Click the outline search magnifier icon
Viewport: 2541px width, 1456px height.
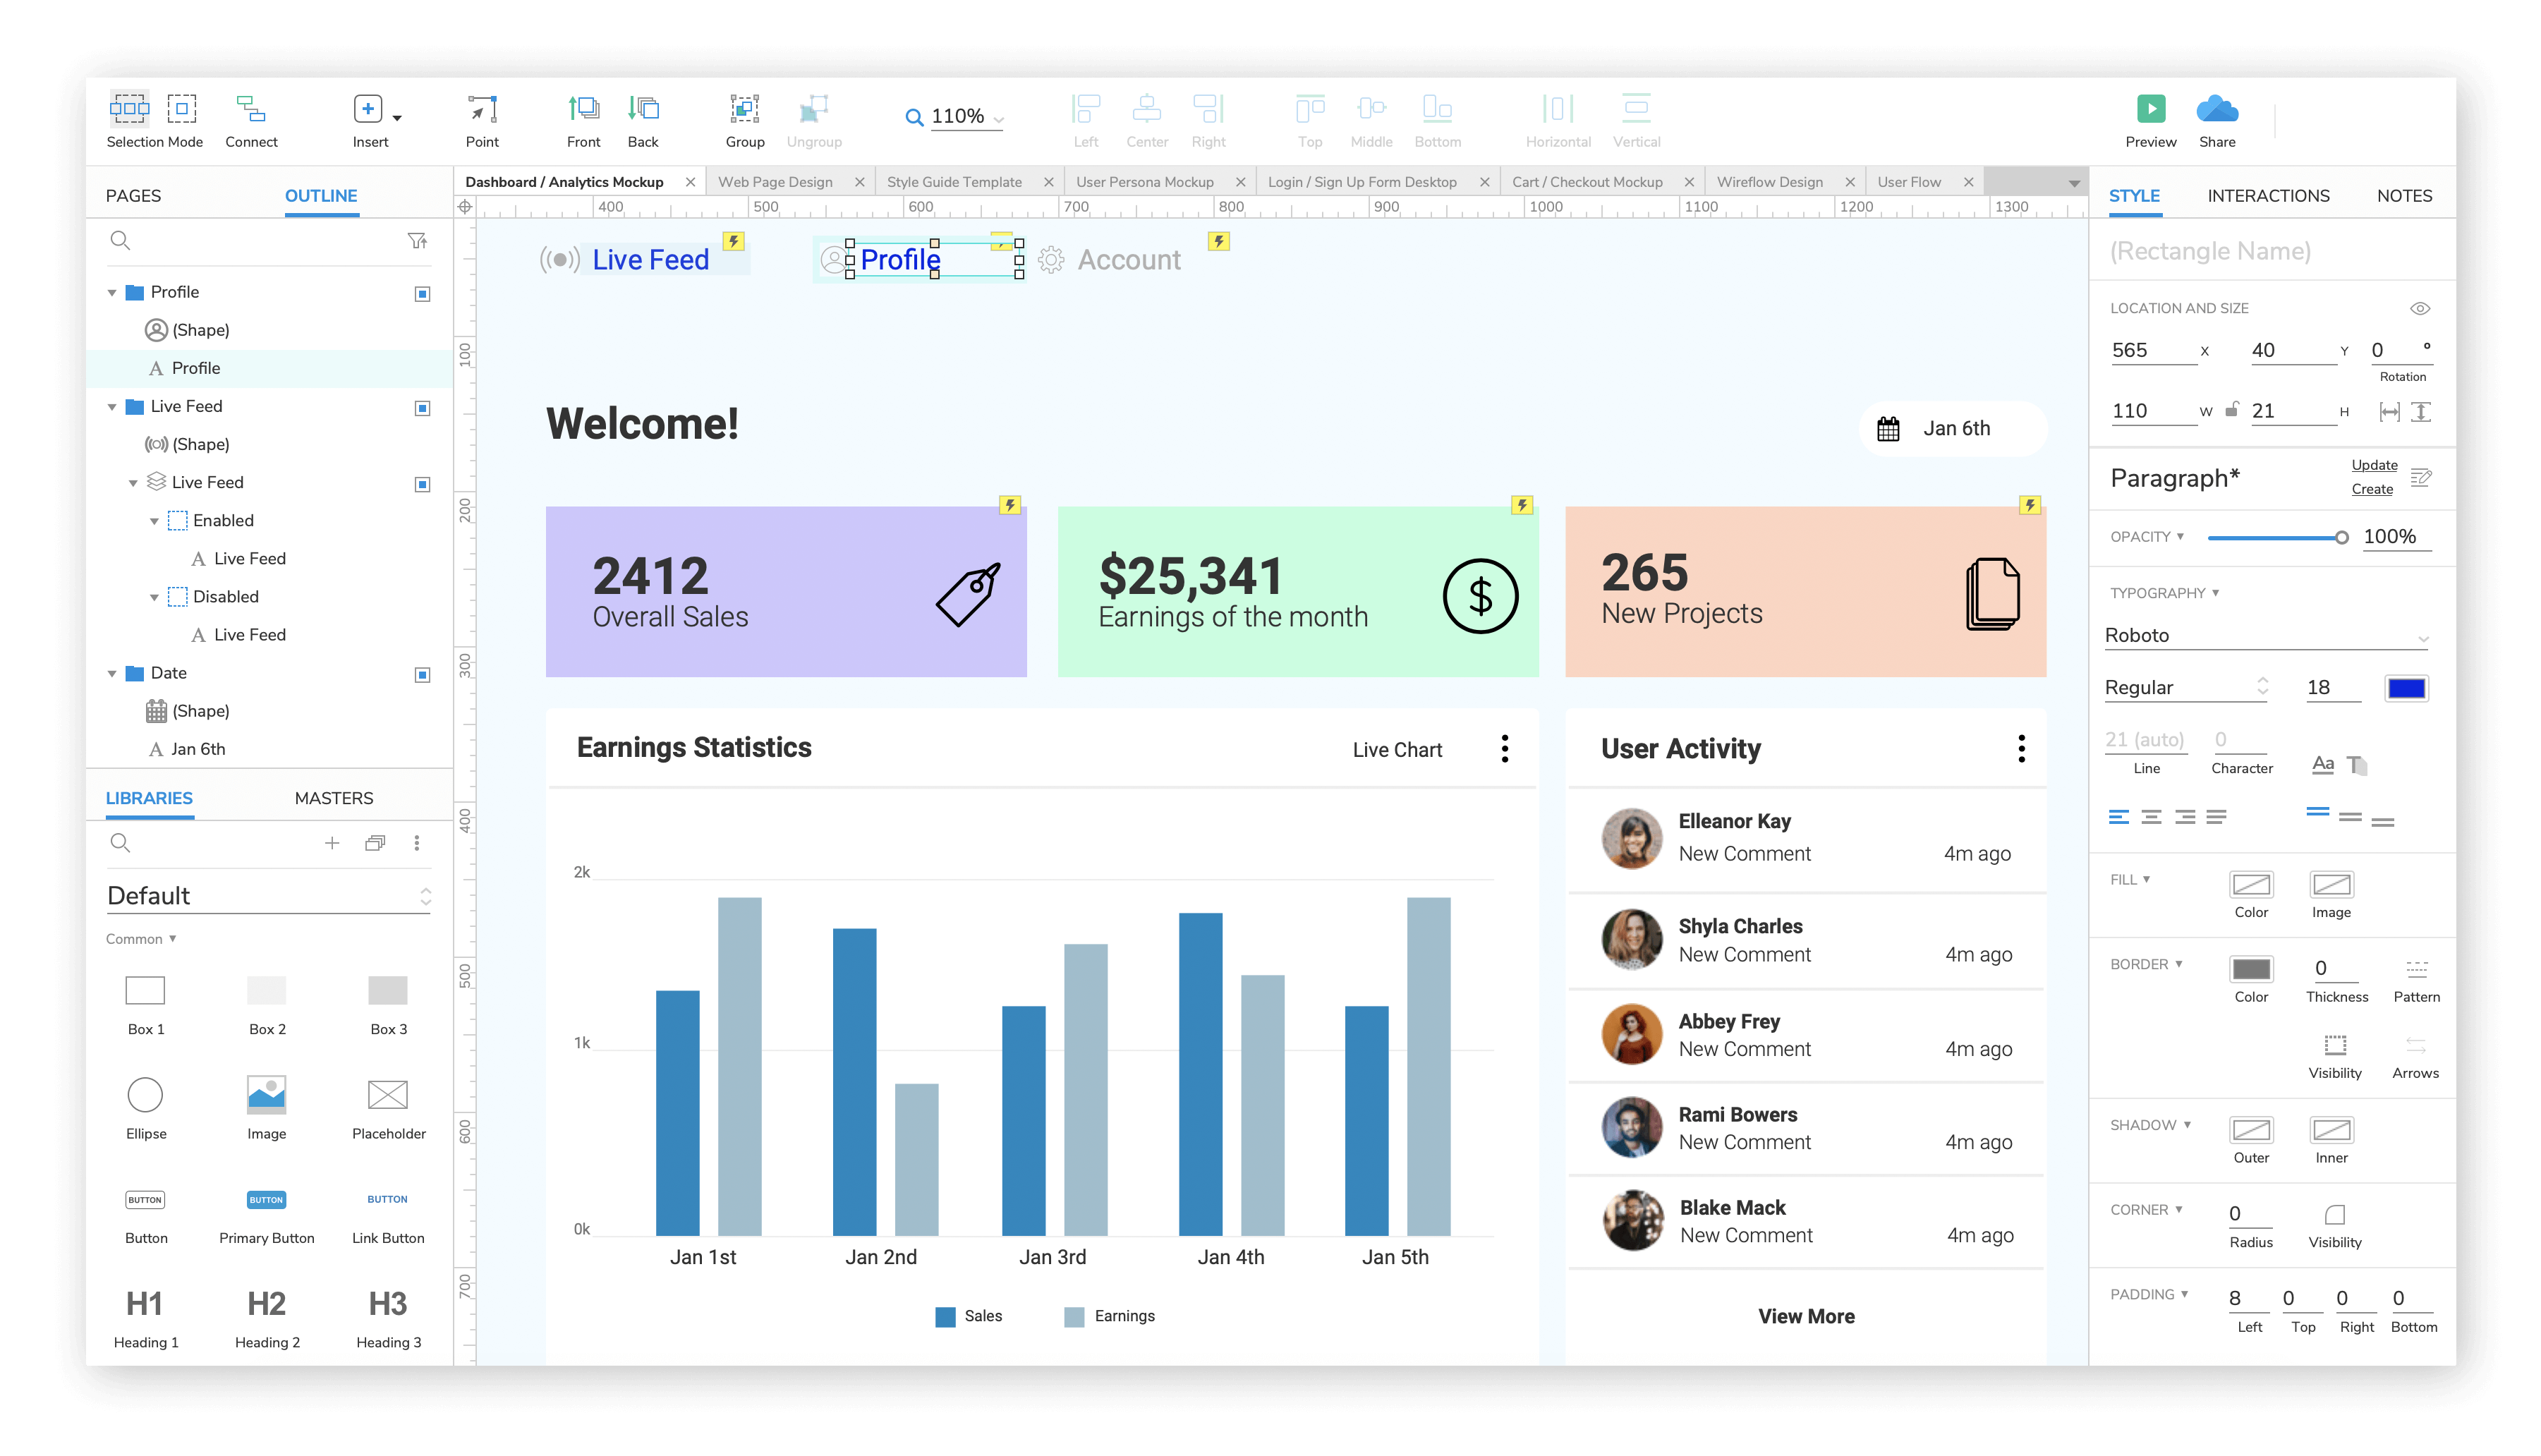(x=120, y=240)
